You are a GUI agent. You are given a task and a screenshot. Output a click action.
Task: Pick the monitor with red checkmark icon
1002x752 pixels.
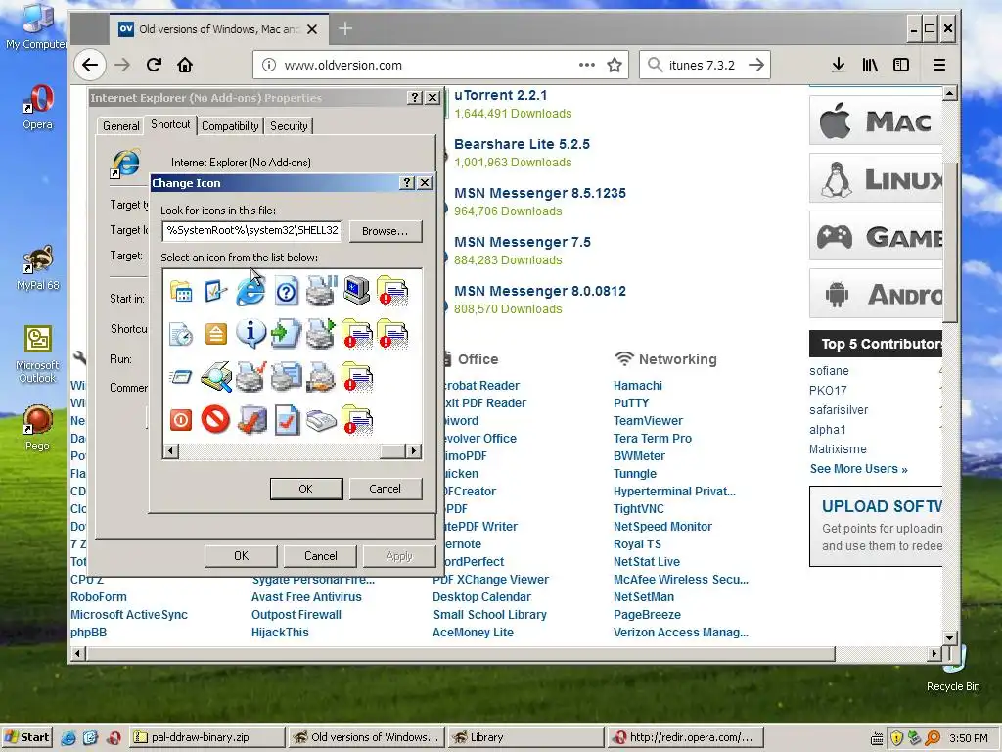point(251,420)
